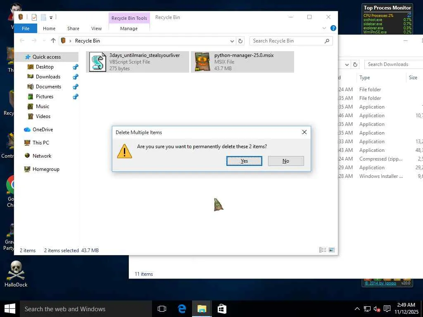The width and height of the screenshot is (423, 317).
Task: Click the forward navigation arrow
Action: click(34, 41)
